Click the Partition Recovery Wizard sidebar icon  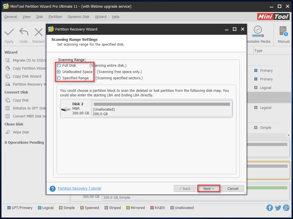tap(8, 84)
